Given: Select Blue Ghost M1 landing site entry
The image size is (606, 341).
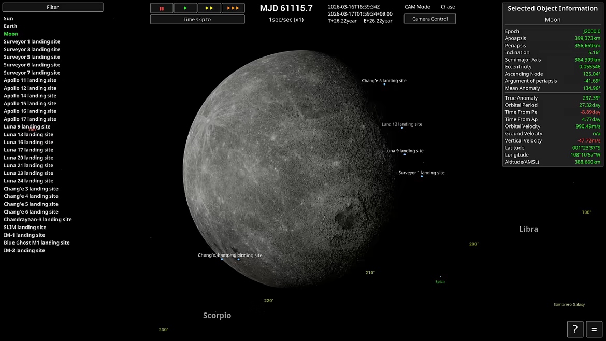Looking at the screenshot, I should [37, 243].
